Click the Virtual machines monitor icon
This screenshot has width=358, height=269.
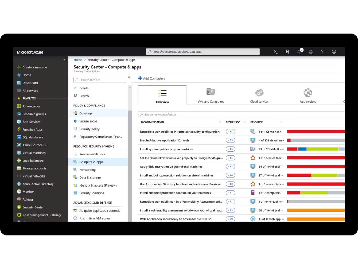[x=19, y=153]
